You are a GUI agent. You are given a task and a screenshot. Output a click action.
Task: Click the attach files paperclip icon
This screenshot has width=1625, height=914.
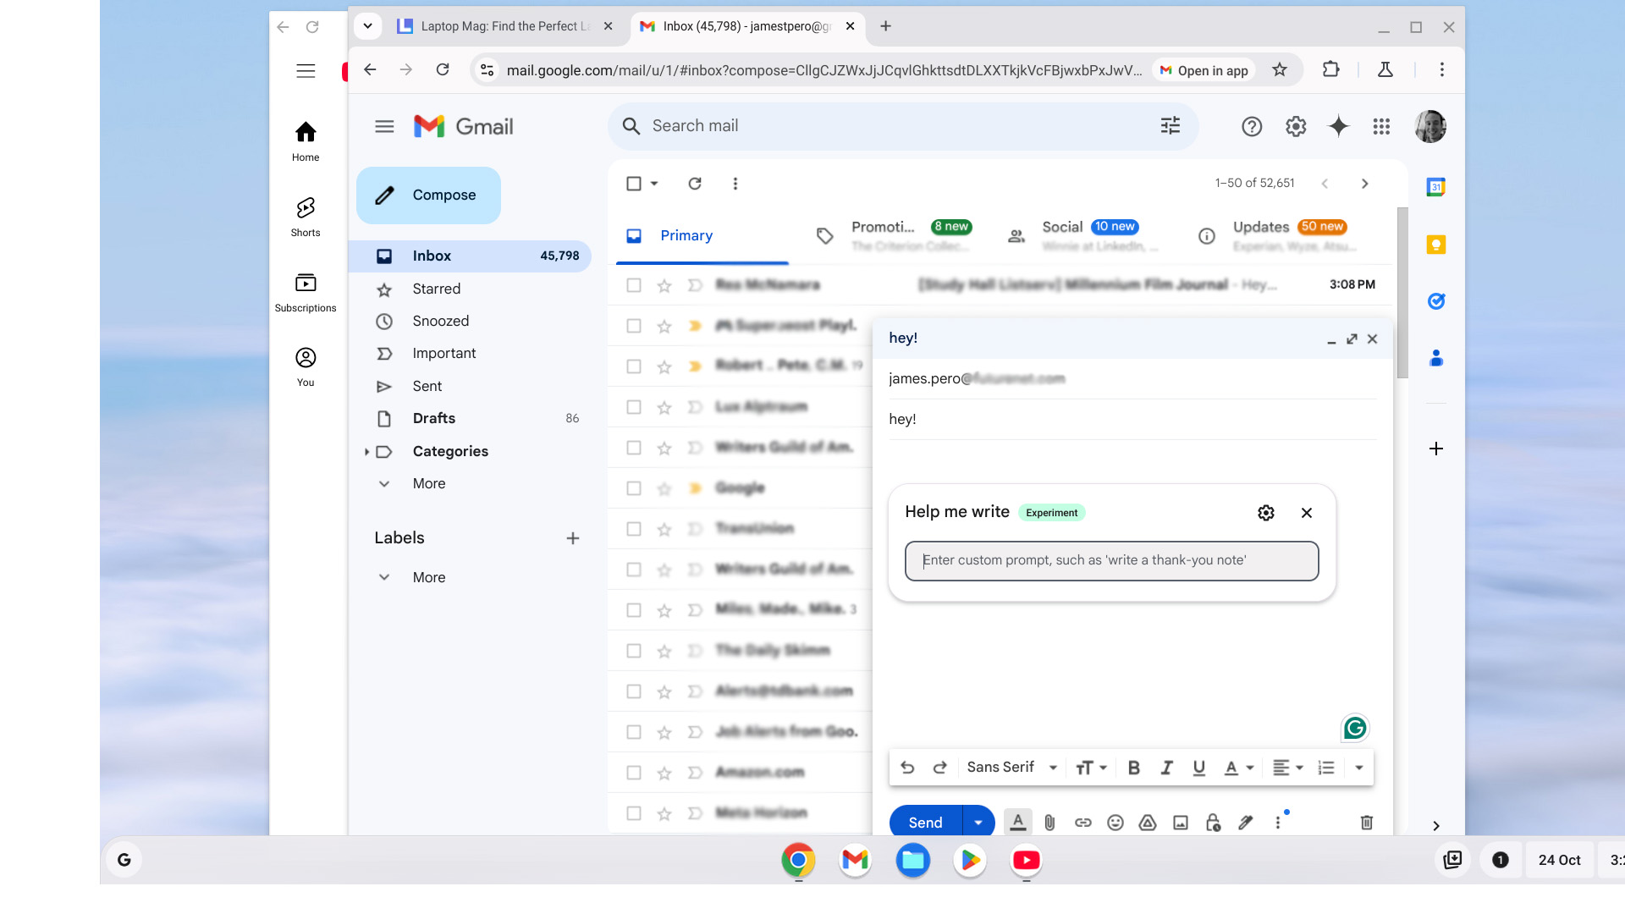(1049, 823)
